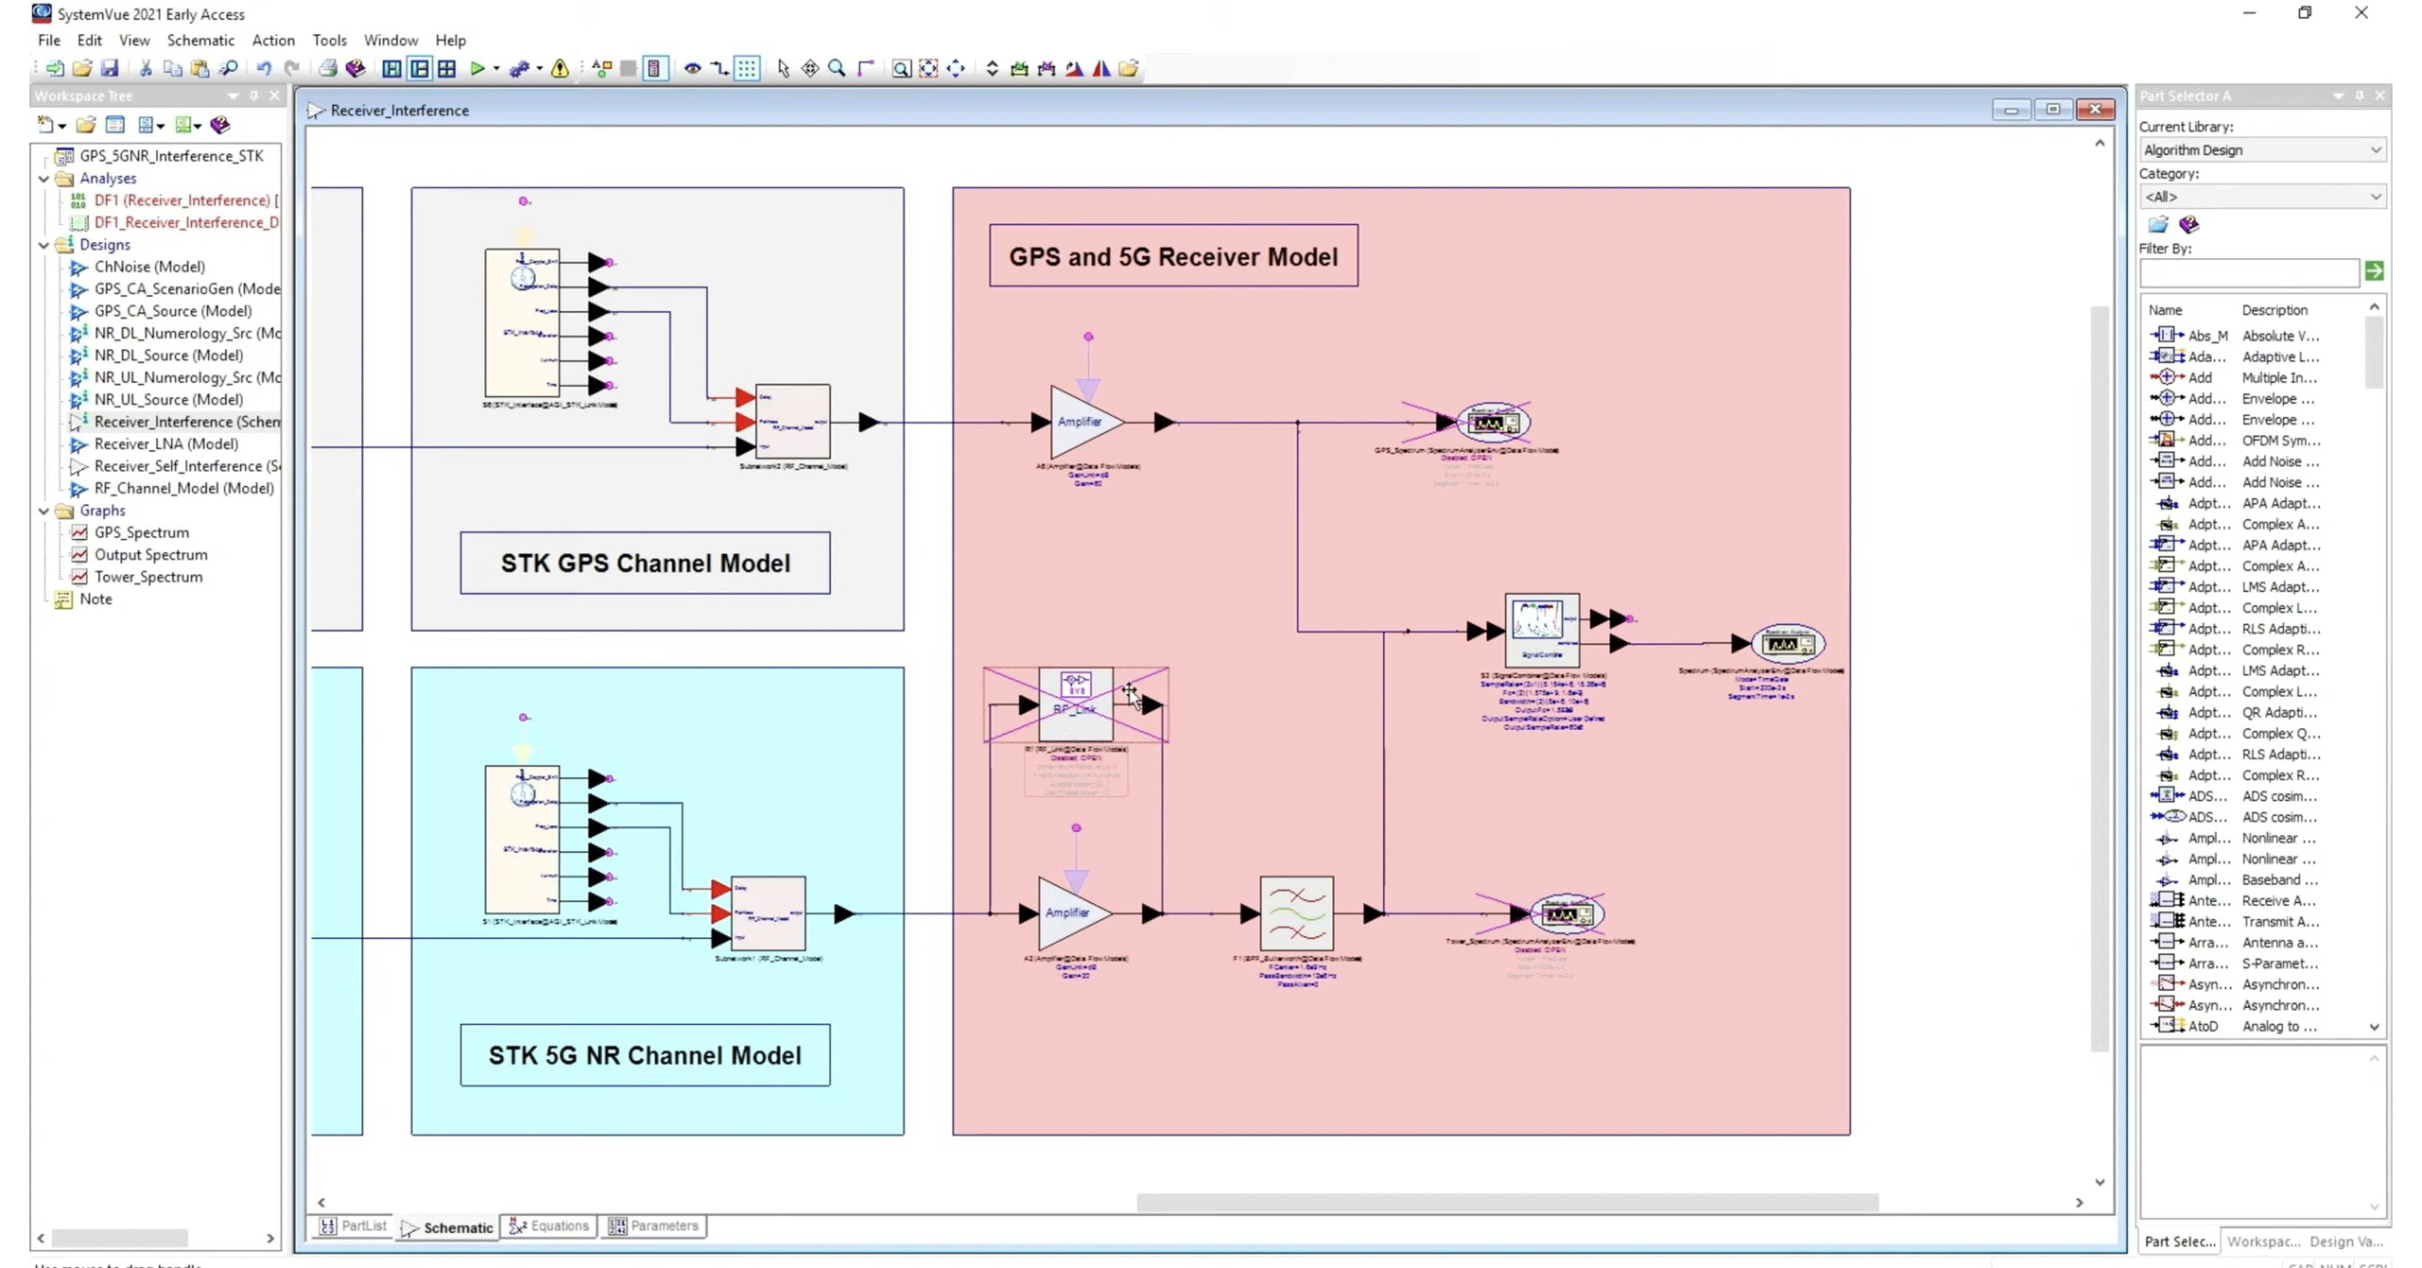The image size is (2422, 1268).
Task: Switch to the Equations tab
Action: [x=549, y=1225]
